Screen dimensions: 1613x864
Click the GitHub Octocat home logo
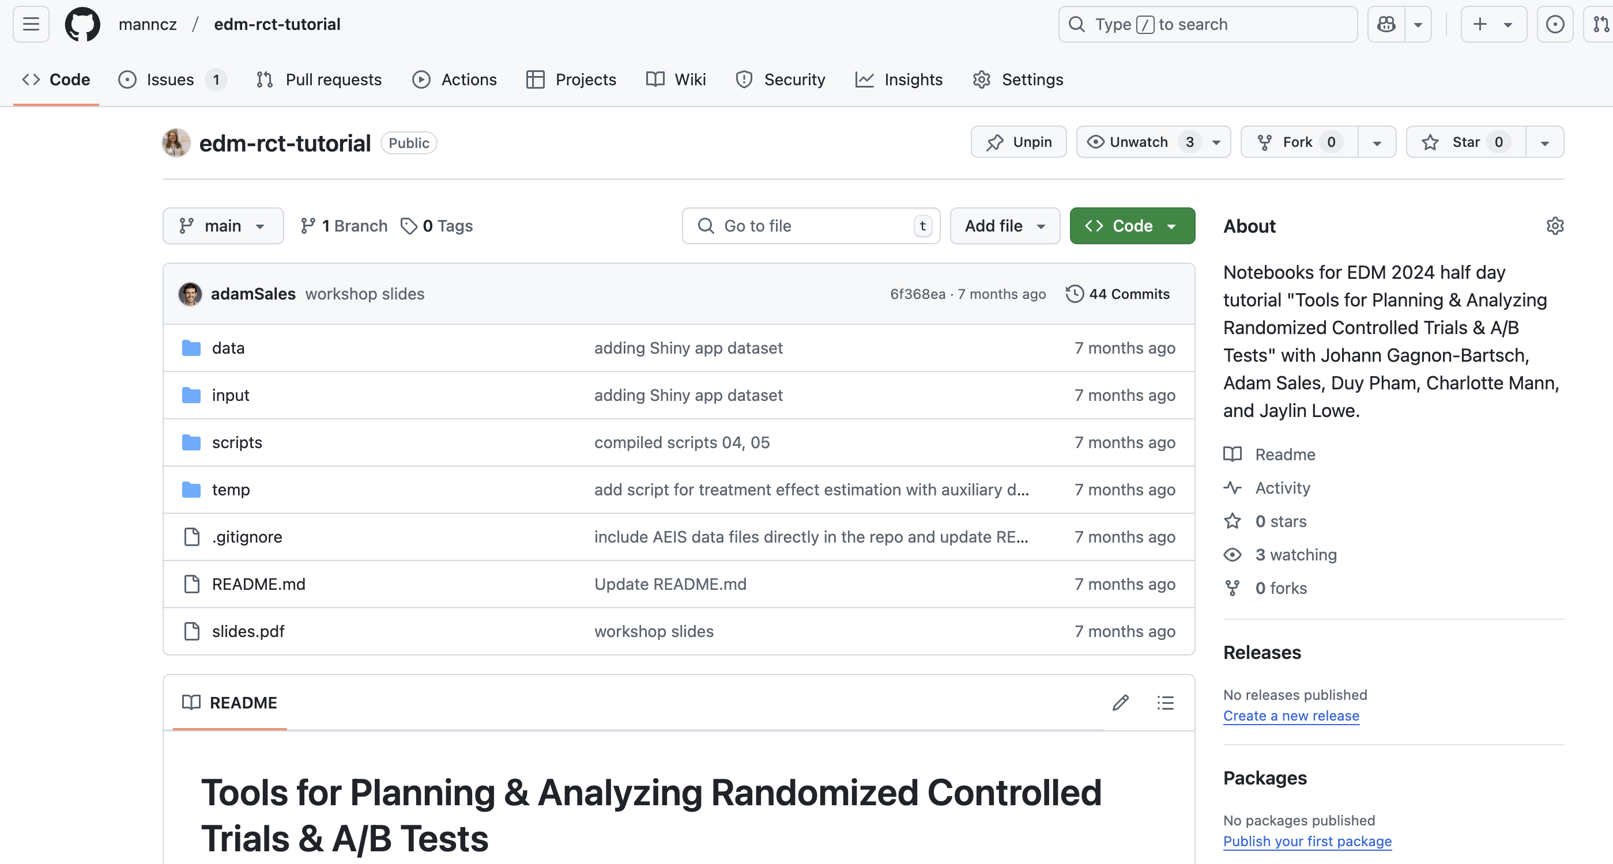82,24
